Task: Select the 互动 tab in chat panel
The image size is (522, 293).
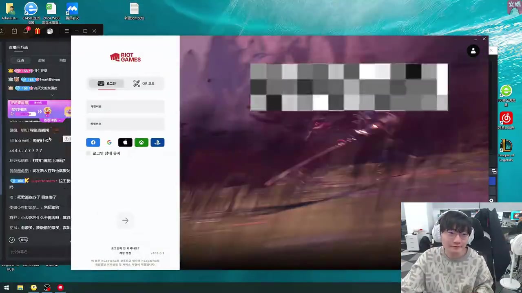Action: tap(20, 60)
